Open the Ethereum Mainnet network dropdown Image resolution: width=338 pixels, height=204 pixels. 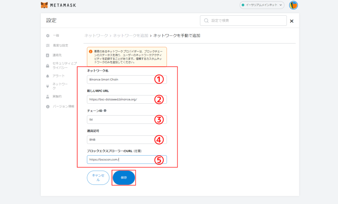pos(262,5)
